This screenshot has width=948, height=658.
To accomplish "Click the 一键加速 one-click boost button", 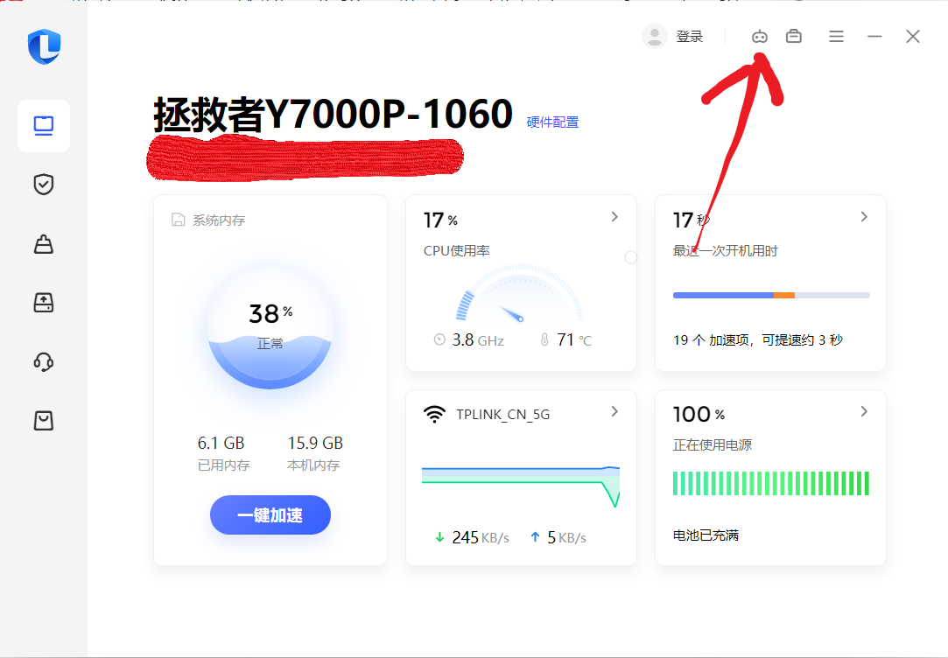I will pyautogui.click(x=270, y=514).
